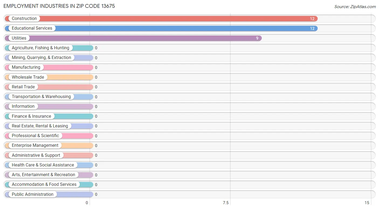This screenshot has width=379, height=209.
Task: Select Real Estate, Rental & Leasing label
Action: click(x=40, y=126)
